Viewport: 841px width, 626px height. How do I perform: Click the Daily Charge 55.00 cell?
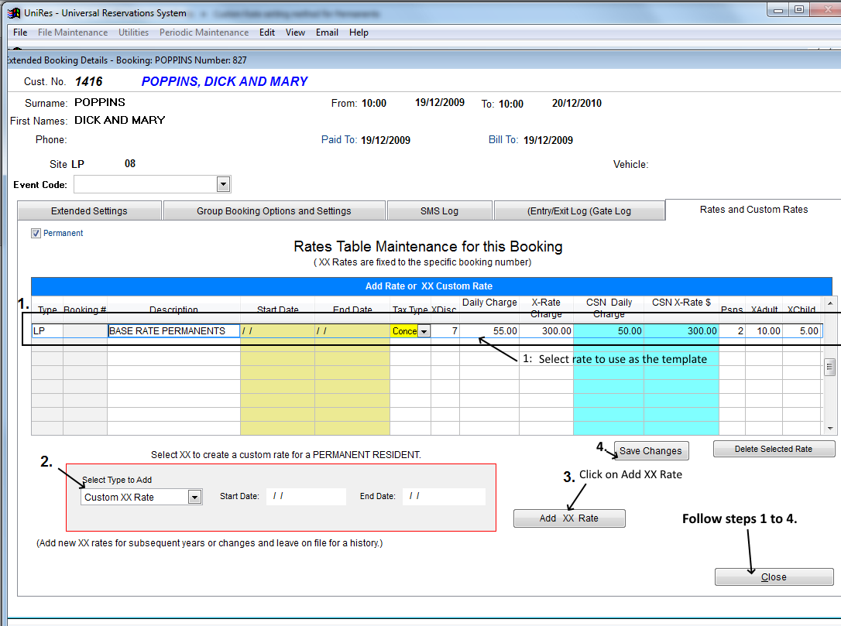tap(489, 331)
